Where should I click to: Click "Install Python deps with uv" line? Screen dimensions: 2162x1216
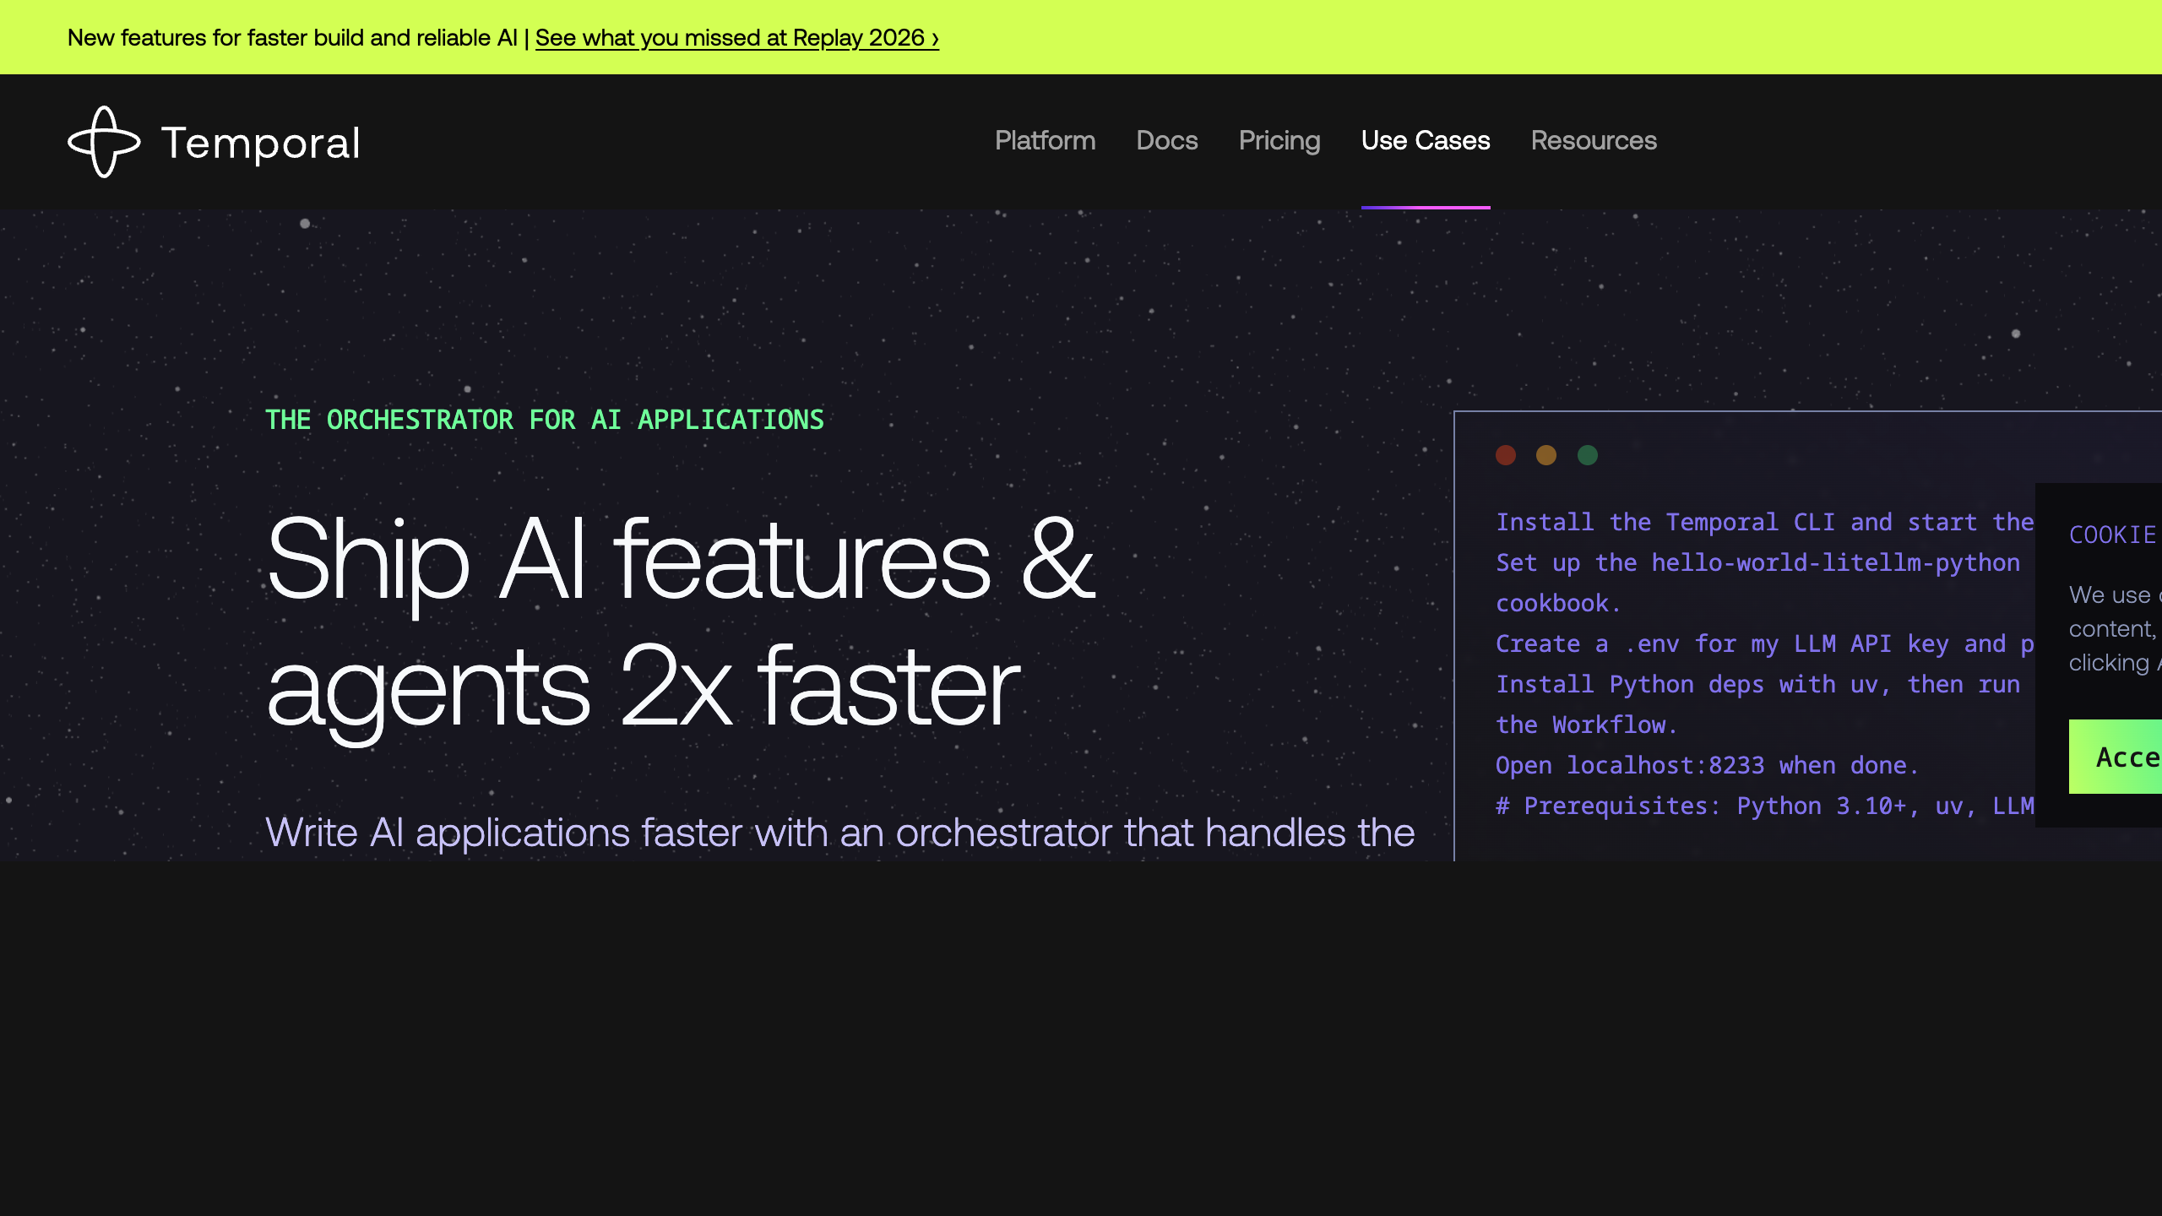tap(1757, 684)
